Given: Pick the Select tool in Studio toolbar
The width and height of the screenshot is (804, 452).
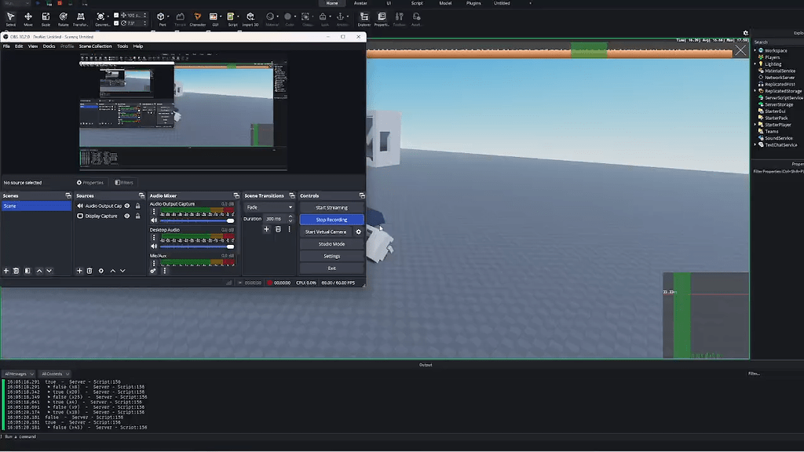Looking at the screenshot, I should [x=11, y=19].
